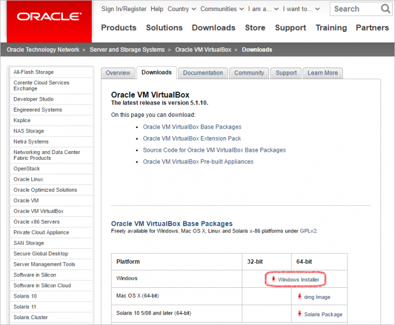
Task: Open Private Cloud Appliance sidebar link
Action: tap(41, 233)
